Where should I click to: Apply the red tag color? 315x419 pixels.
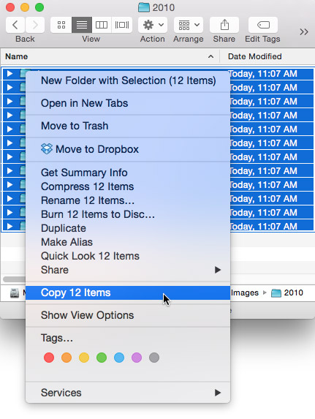point(49,358)
